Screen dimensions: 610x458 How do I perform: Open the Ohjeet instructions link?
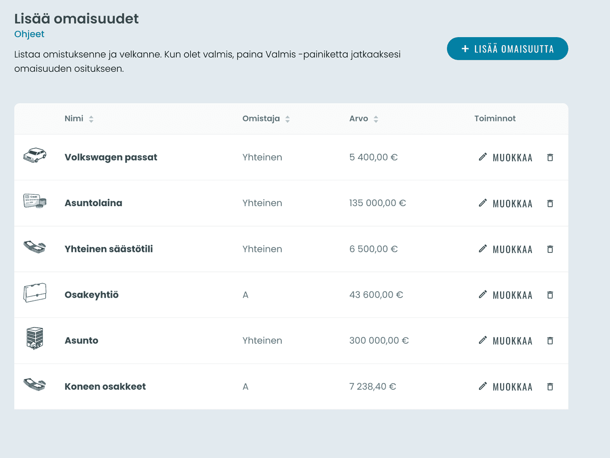[x=29, y=34]
